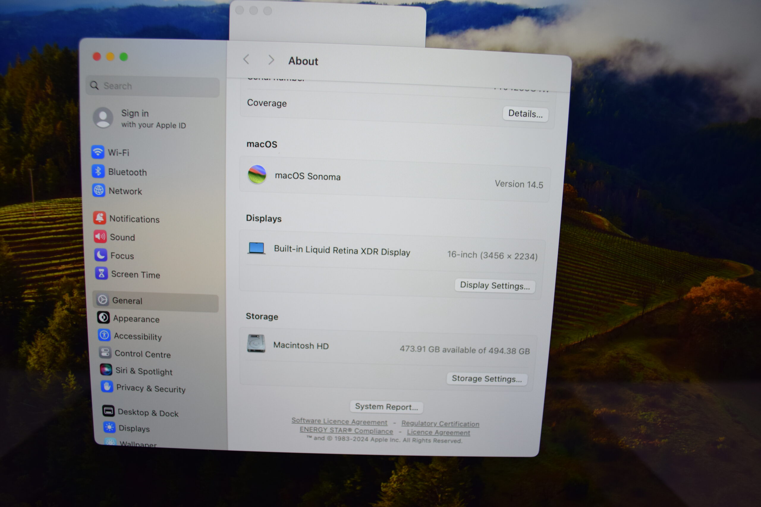The width and height of the screenshot is (761, 507).
Task: Click the 16-inch (3456 × 2234) value
Action: pos(493,255)
